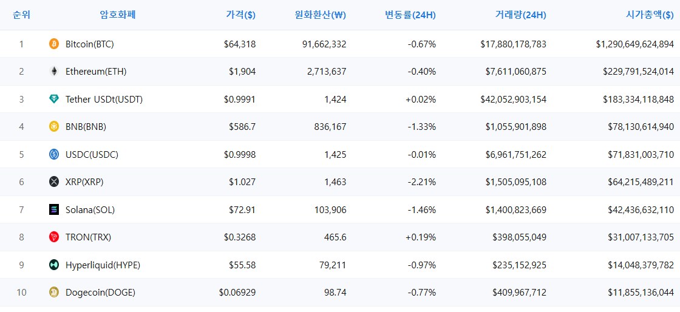The image size is (680, 312).
Task: Select Dogecoin price $0.06929
Action: (x=237, y=293)
